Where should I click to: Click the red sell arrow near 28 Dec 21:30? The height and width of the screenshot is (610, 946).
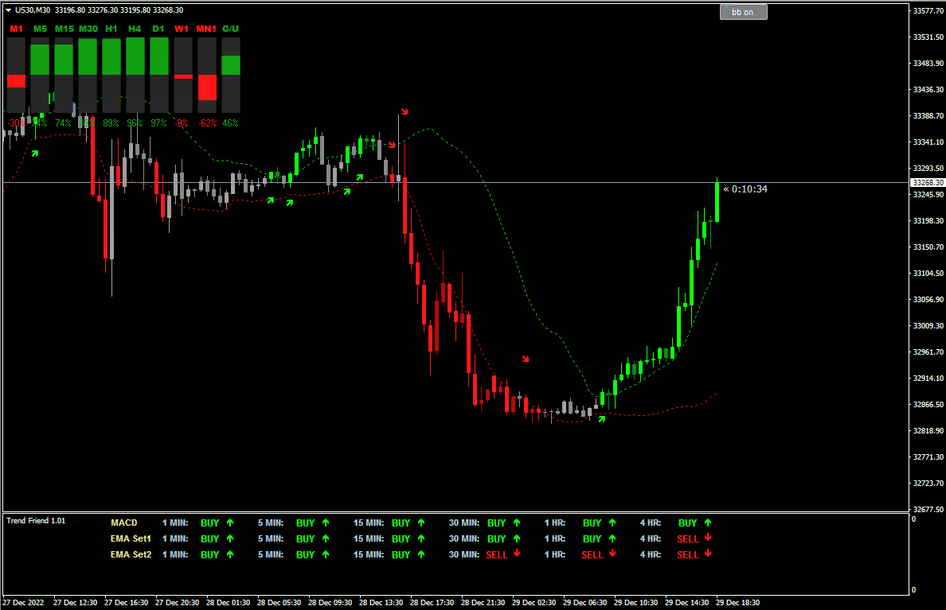[526, 359]
